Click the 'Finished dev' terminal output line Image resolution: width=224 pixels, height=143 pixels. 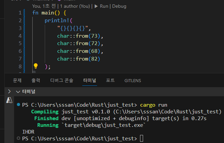(120, 118)
